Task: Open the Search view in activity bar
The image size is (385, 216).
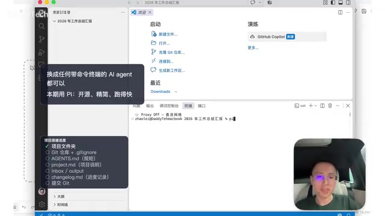Action: coord(42,26)
